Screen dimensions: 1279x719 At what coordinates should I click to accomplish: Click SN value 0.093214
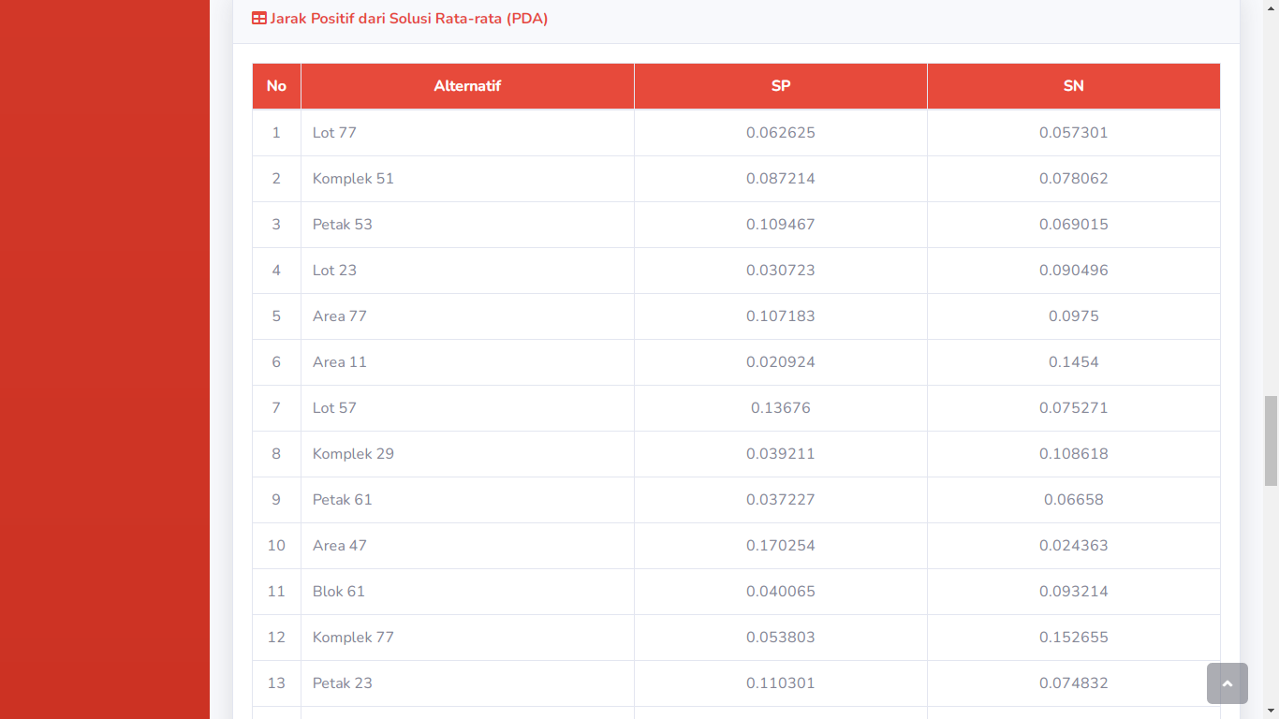click(x=1074, y=592)
